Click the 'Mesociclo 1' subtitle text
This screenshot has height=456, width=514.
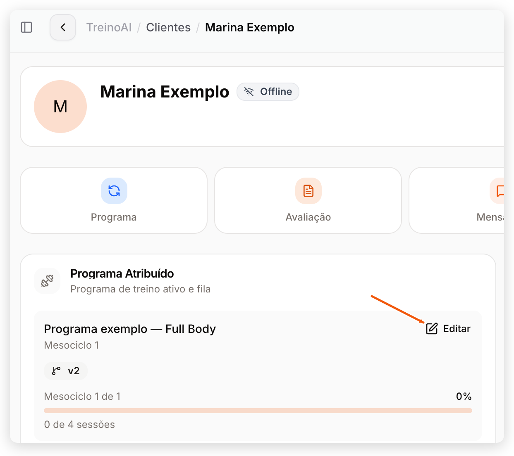pos(72,345)
